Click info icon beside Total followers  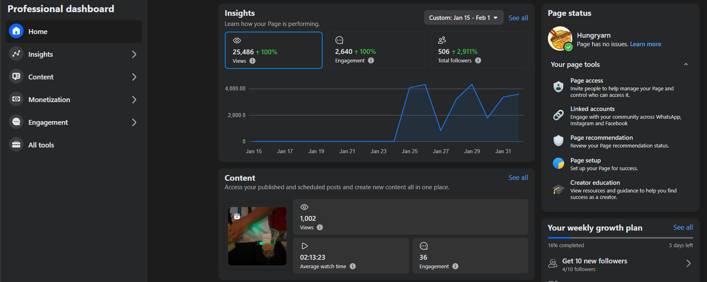[x=478, y=60]
